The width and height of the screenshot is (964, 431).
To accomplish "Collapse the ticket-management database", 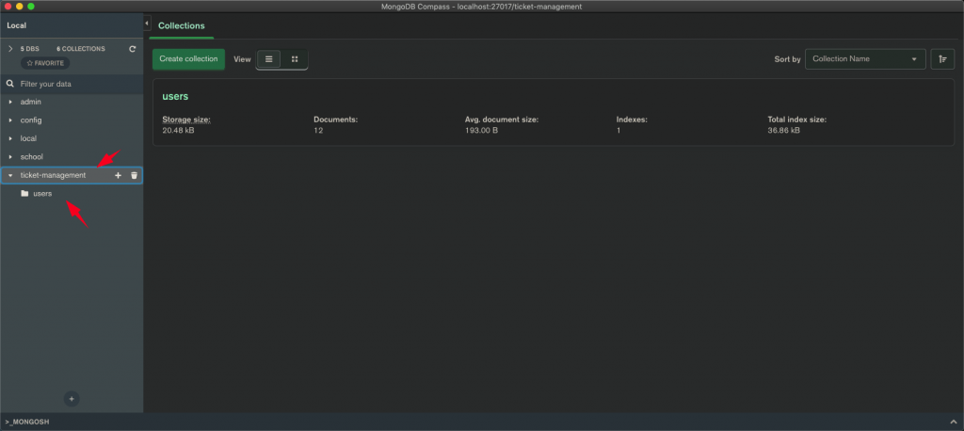I will point(10,175).
